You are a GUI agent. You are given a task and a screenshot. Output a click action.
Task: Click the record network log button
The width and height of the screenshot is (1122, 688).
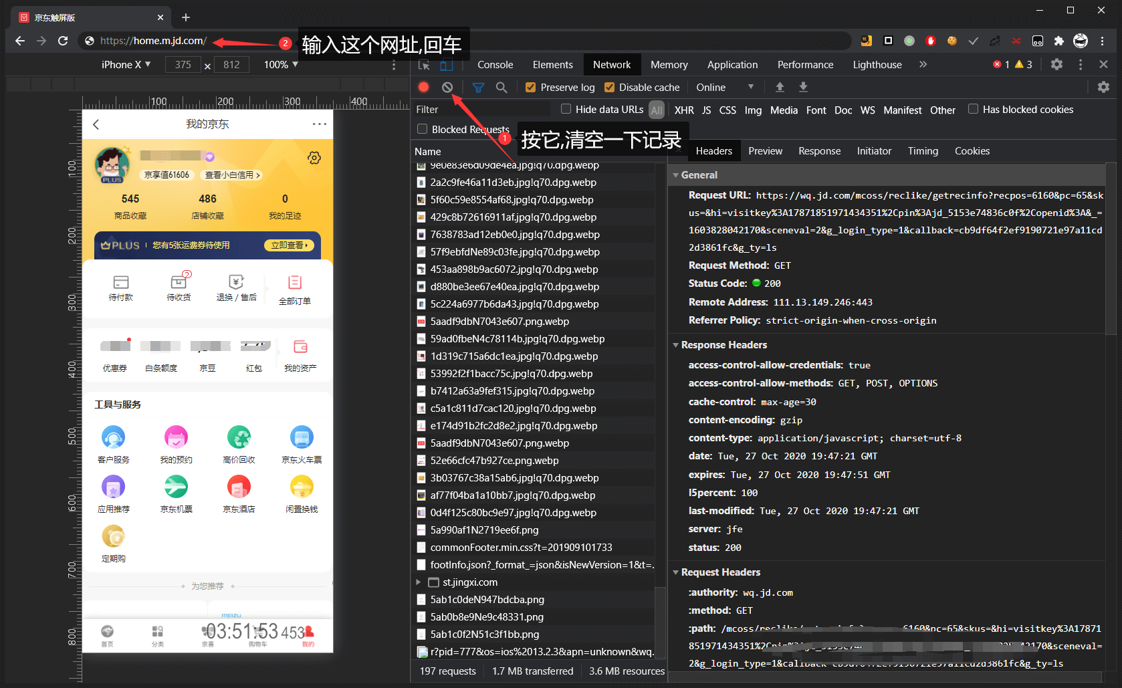click(x=423, y=87)
